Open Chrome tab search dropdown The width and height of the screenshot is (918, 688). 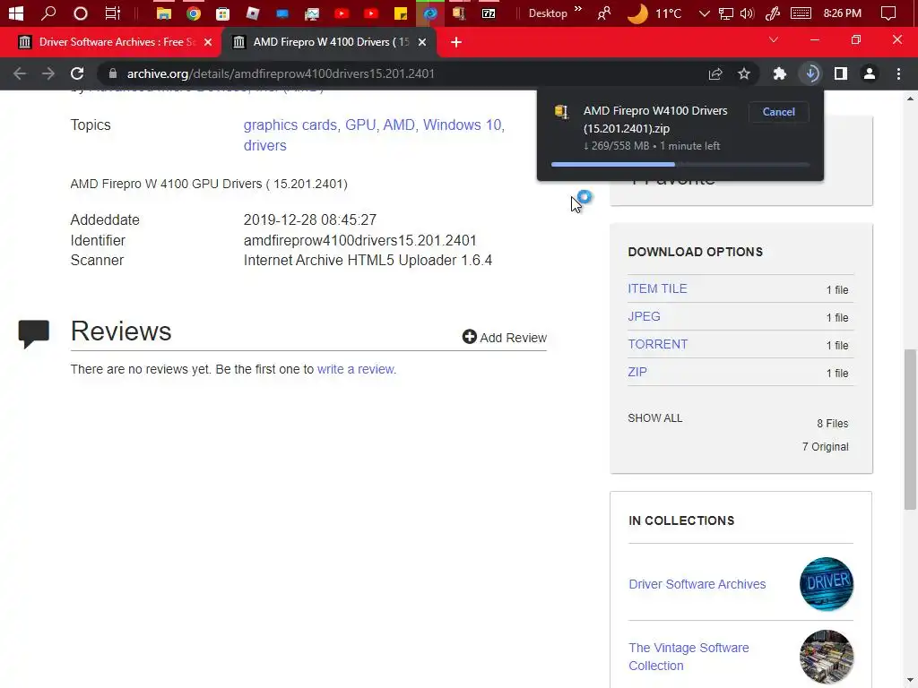774,39
